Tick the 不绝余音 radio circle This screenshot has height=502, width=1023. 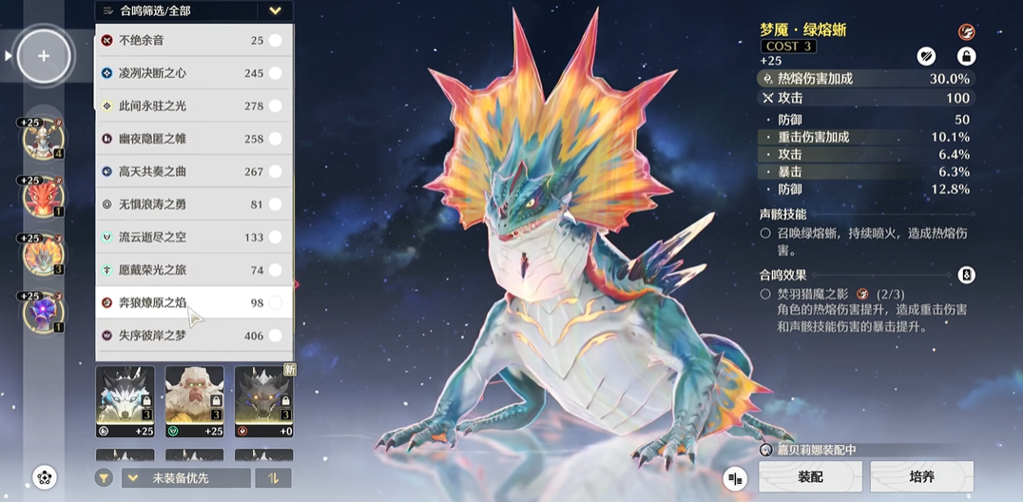click(276, 41)
